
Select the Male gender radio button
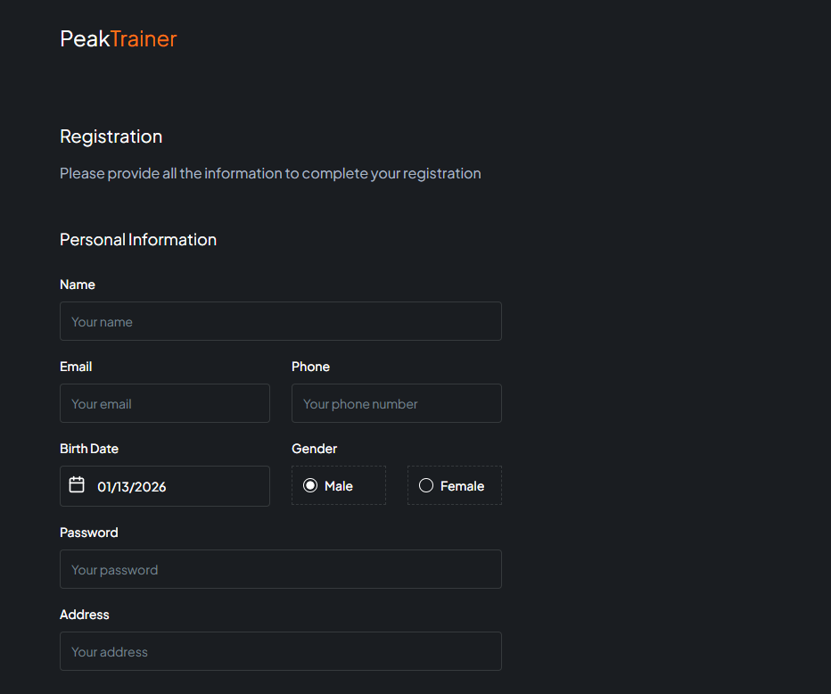(x=309, y=485)
